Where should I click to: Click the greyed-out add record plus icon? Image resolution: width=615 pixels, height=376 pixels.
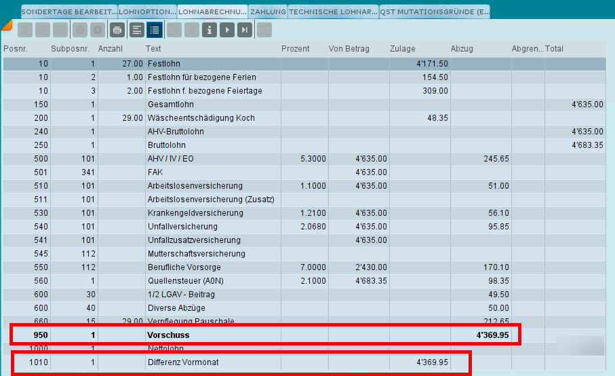(x=24, y=30)
